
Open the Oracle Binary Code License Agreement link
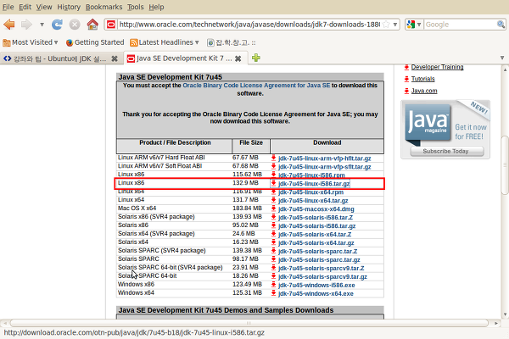coord(256,86)
